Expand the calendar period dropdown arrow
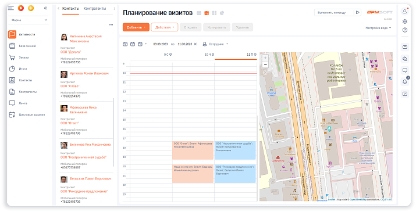416x212 pixels. [145, 44]
